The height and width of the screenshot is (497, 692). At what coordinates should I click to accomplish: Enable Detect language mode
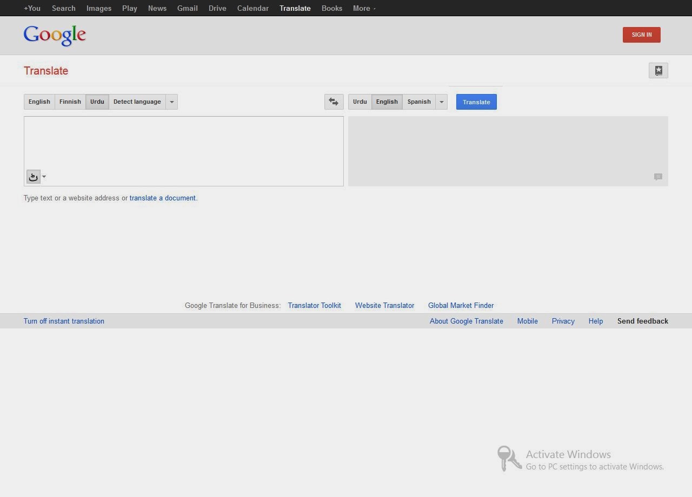click(137, 102)
